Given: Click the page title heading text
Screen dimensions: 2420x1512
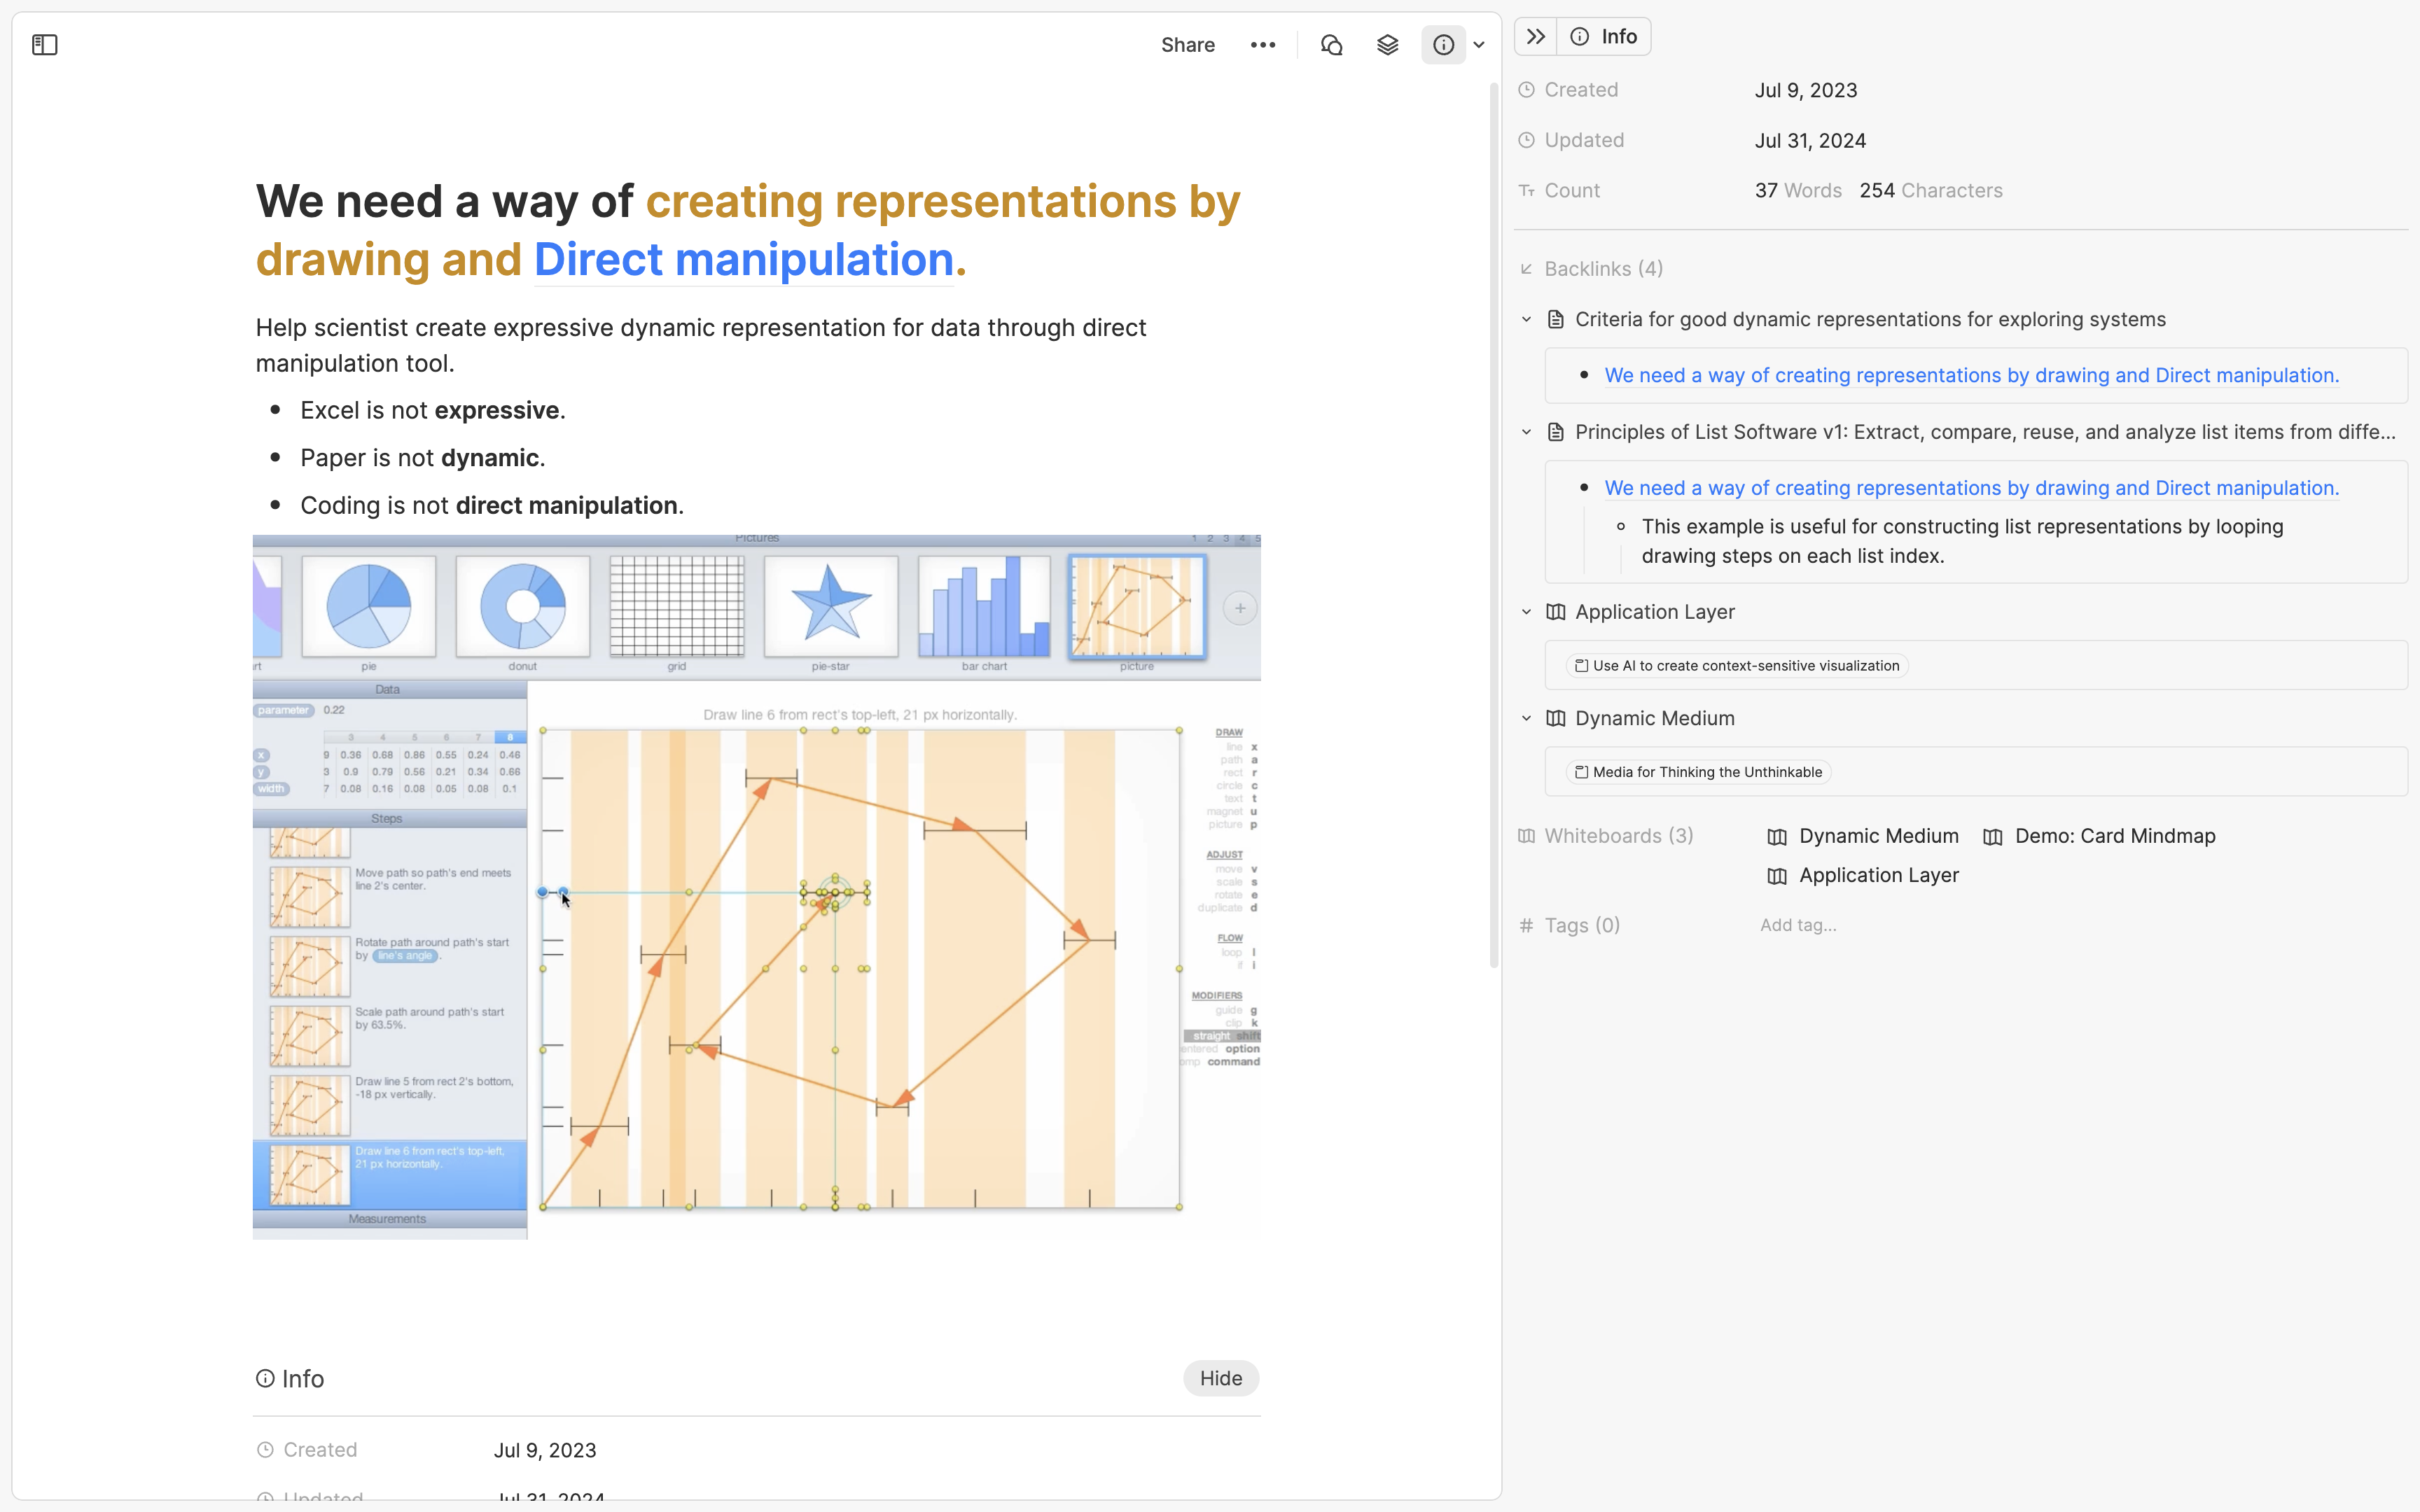Looking at the screenshot, I should point(748,231).
